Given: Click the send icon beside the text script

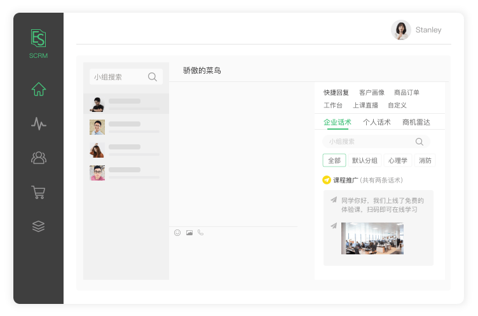Looking at the screenshot, I should click(x=334, y=200).
